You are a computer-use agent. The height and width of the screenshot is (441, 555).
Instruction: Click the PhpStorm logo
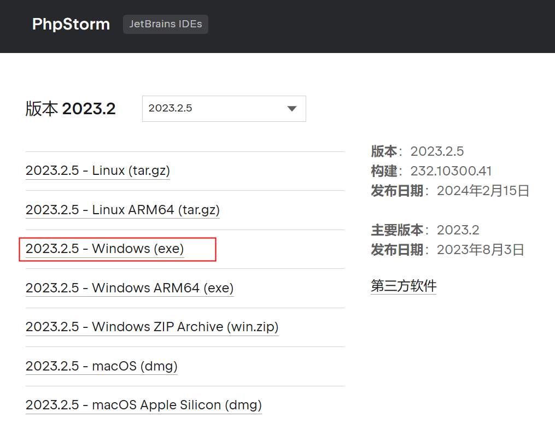coord(71,24)
